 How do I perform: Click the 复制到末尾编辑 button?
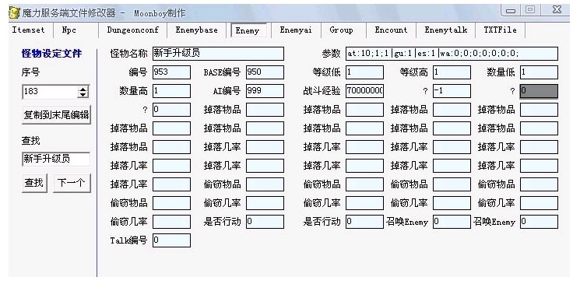click(56, 115)
